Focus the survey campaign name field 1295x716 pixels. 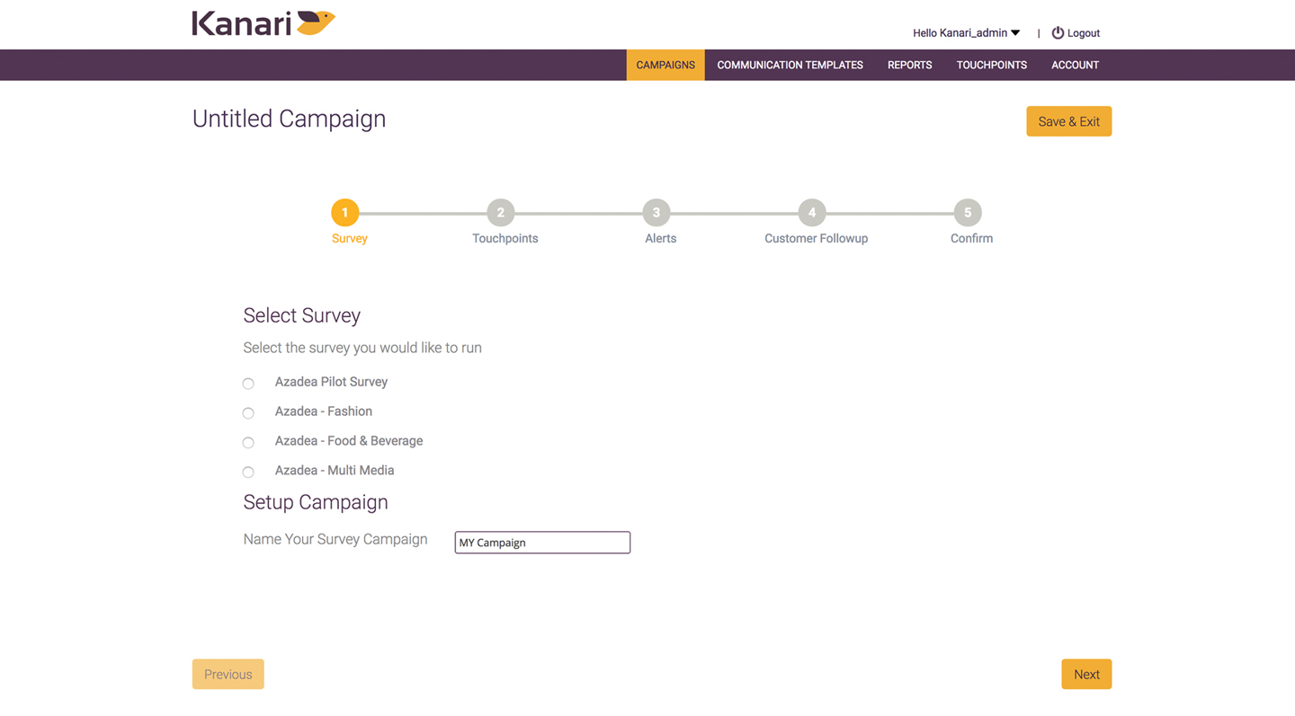542,543
